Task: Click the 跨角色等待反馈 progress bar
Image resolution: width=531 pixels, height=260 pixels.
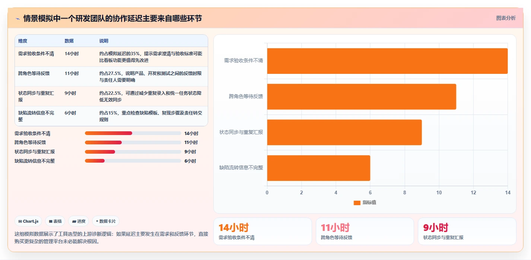Action: (x=133, y=142)
